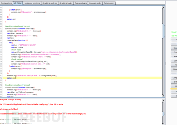
Task: Click the 'contextcustom3: function (message)' line
Action: (x=20, y=88)
